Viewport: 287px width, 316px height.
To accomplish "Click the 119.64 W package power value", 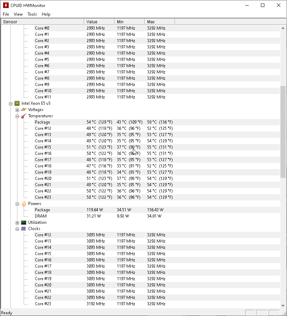I will click(95, 210).
